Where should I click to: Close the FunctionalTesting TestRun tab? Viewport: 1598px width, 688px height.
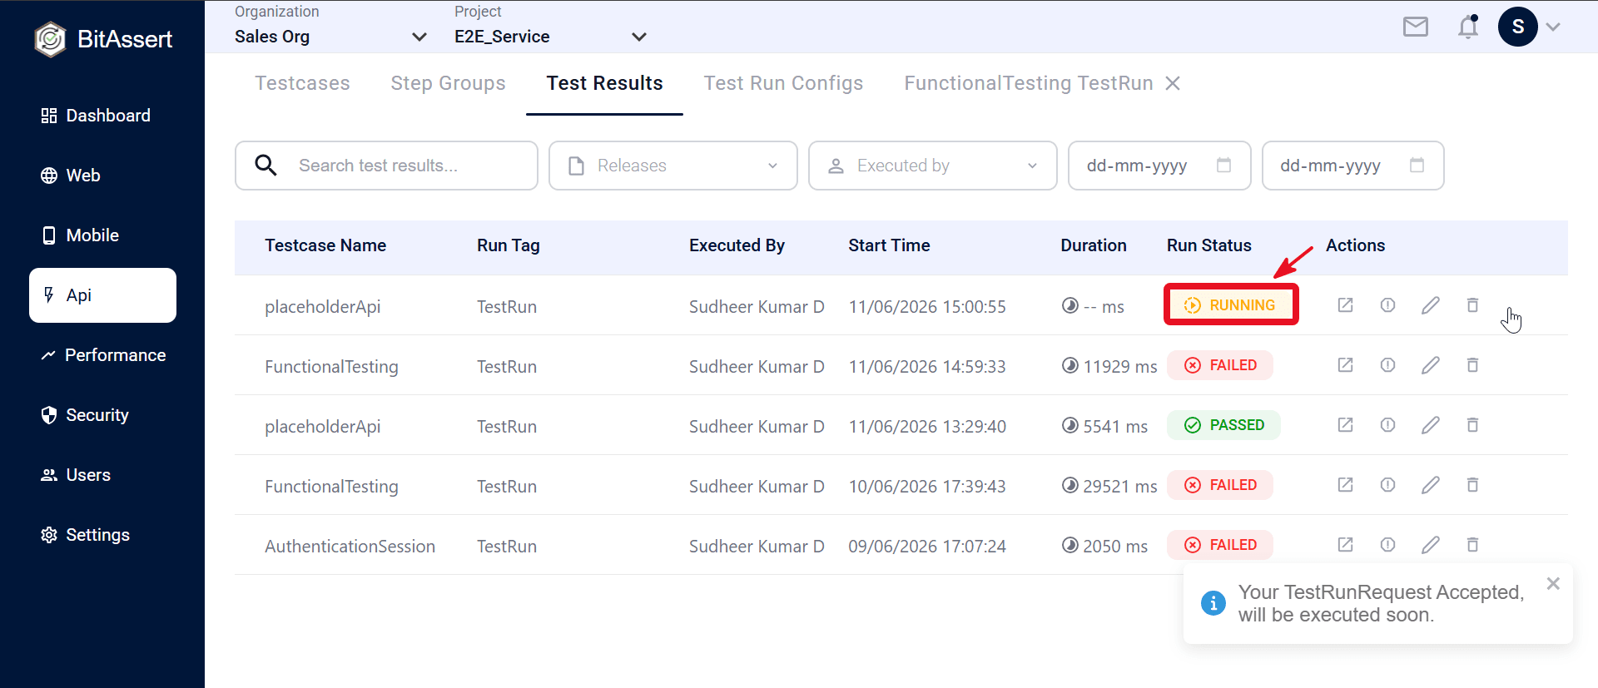pos(1173,83)
